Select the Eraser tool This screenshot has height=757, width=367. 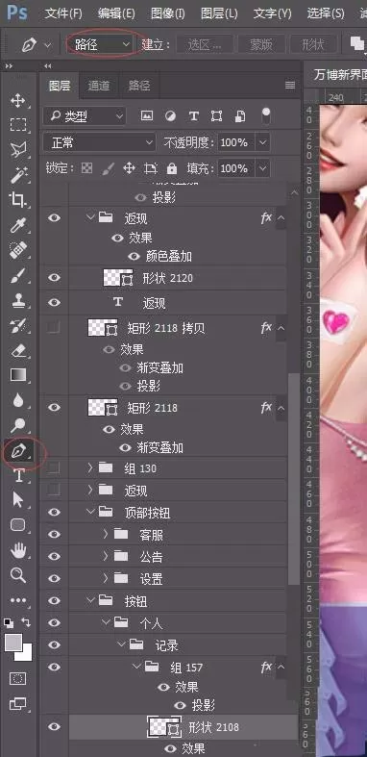[x=18, y=350]
